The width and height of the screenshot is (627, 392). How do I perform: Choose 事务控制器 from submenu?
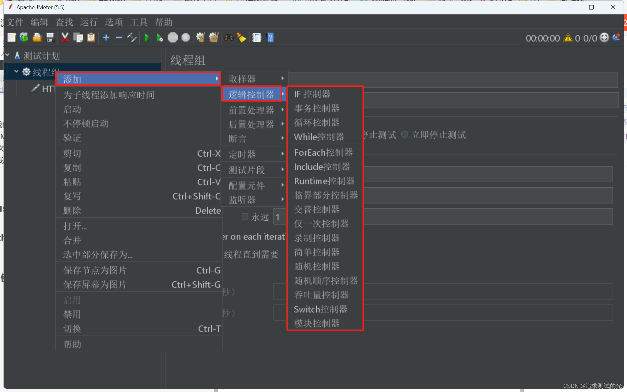click(x=325, y=108)
